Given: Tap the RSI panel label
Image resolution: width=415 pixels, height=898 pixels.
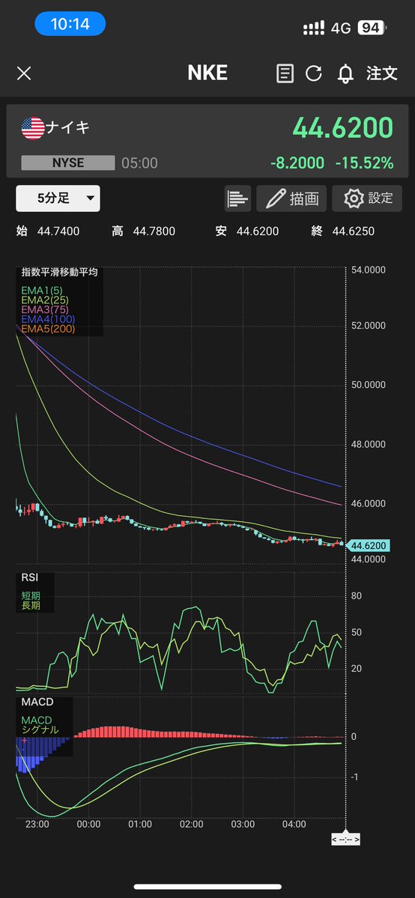Looking at the screenshot, I should (30, 578).
